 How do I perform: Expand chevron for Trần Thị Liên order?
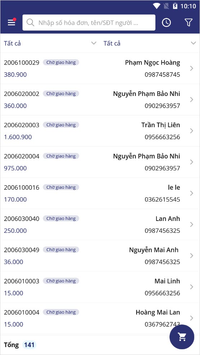192,131
